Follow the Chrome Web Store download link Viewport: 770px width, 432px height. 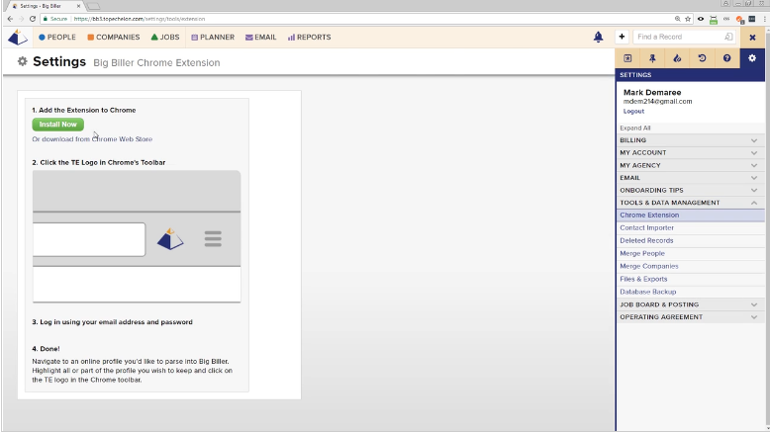(x=92, y=139)
